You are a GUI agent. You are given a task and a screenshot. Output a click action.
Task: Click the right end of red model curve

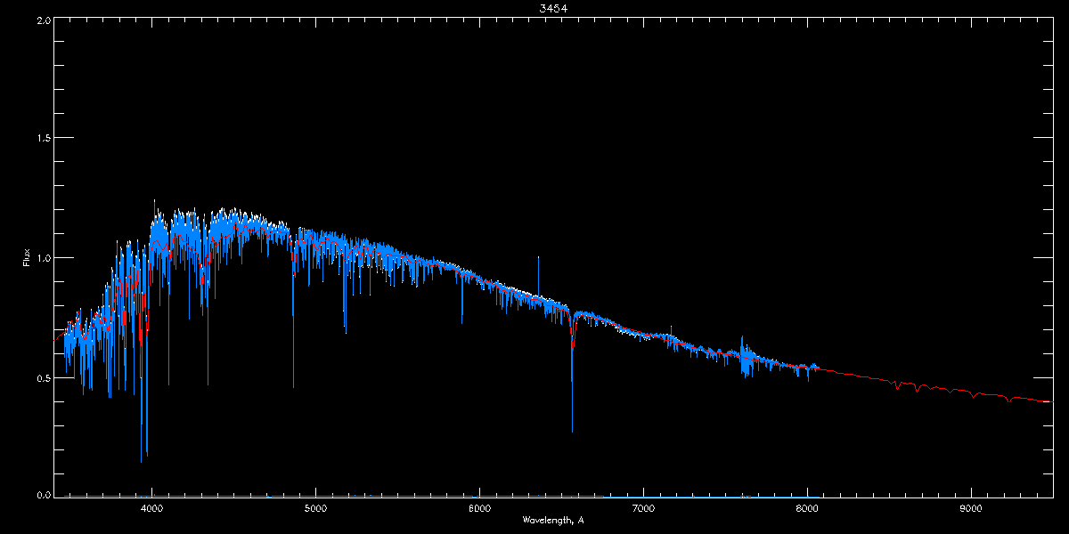[x=1050, y=401]
